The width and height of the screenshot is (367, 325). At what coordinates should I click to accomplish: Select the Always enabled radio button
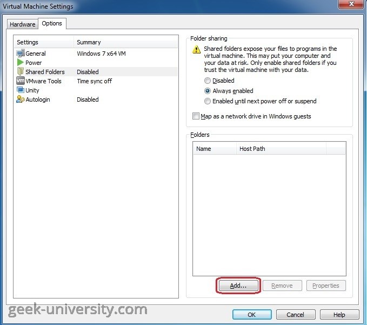(x=208, y=91)
